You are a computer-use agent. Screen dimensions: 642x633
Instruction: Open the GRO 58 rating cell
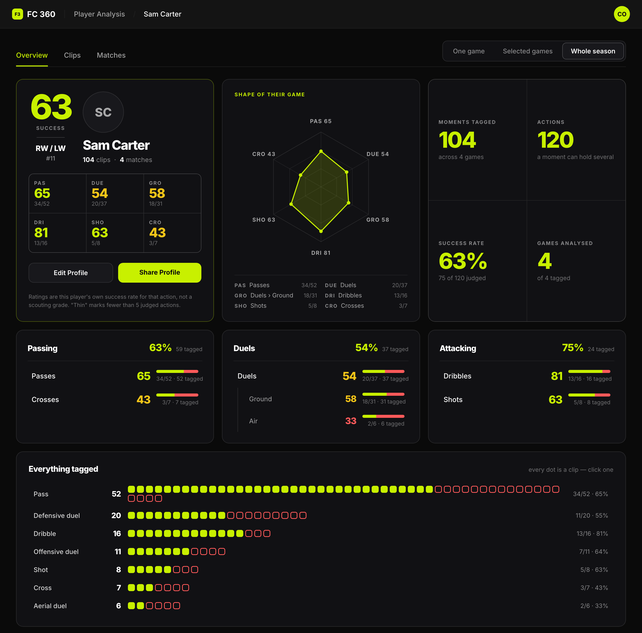(173, 193)
